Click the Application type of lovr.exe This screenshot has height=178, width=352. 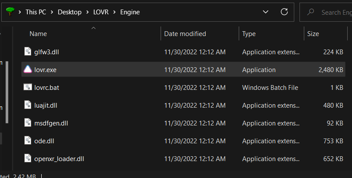pyautogui.click(x=259, y=70)
